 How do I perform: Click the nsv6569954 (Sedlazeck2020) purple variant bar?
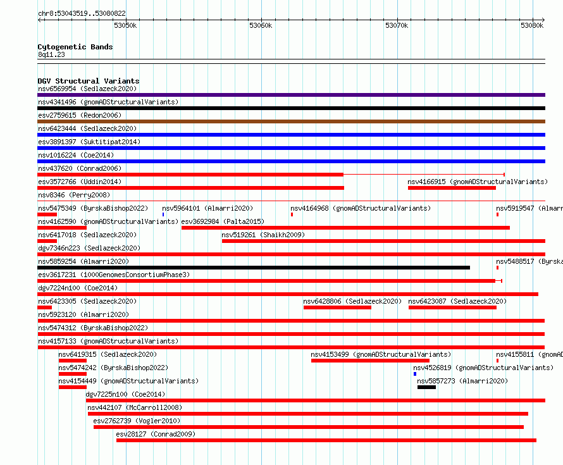291,95
